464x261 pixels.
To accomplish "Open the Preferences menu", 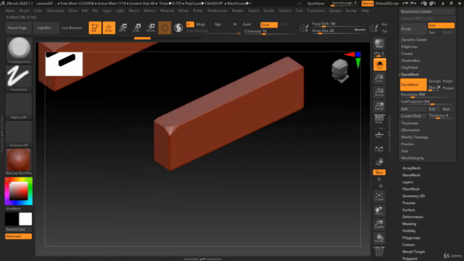I will tap(217, 11).
